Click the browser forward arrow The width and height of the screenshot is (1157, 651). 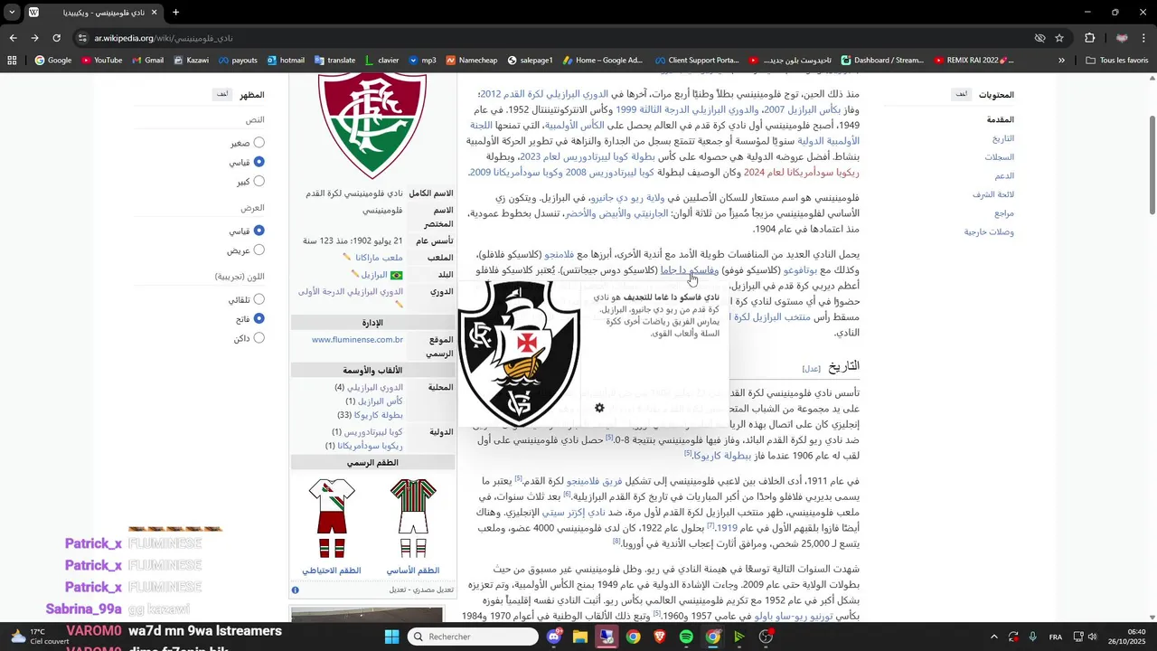34,38
